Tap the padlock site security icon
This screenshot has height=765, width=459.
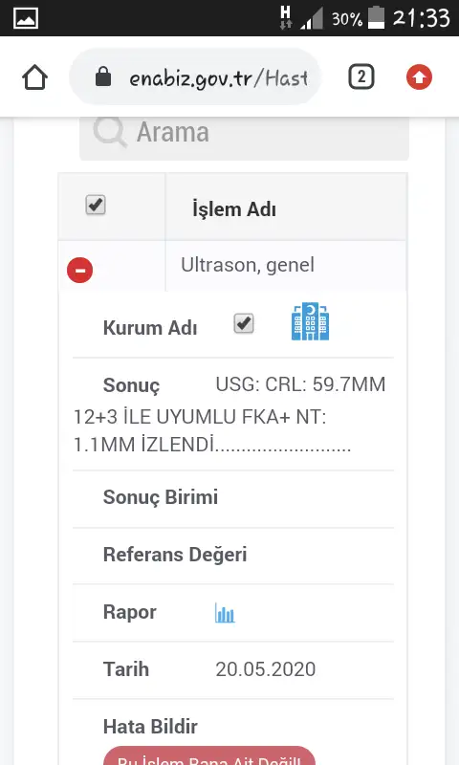(x=103, y=76)
